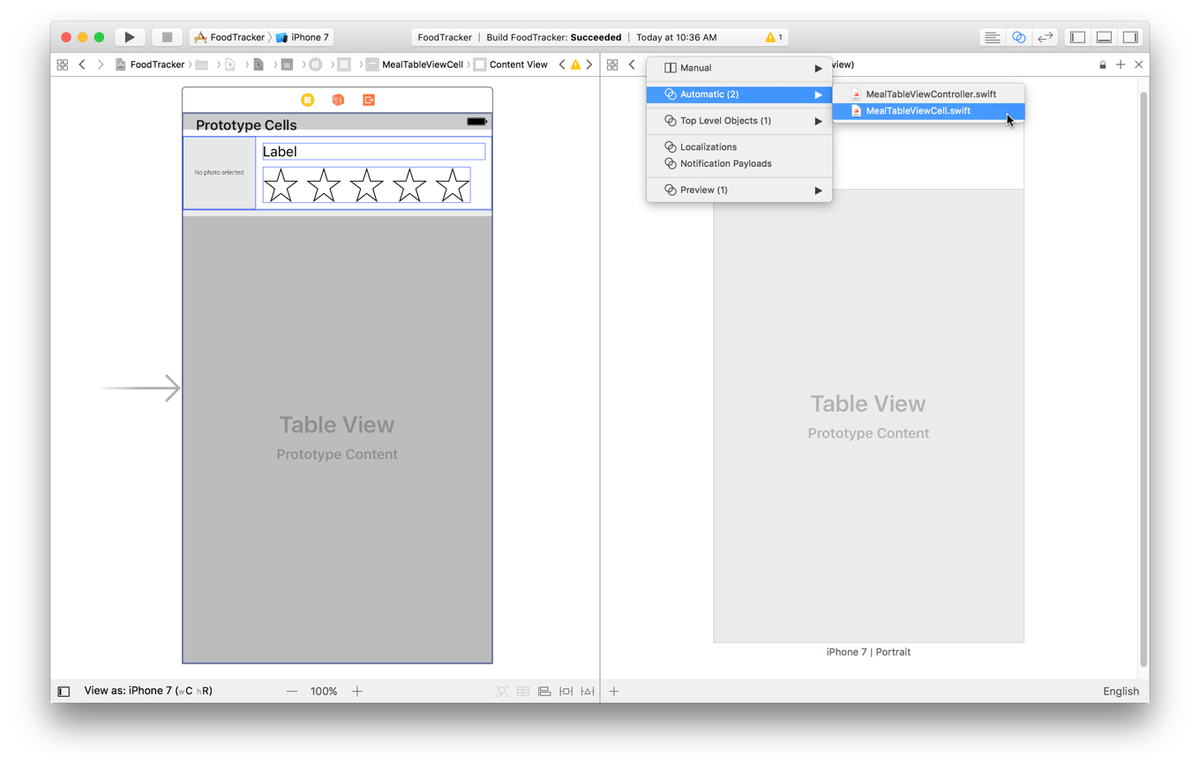Open Top Level Objects (1) submenu
This screenshot has height=764, width=1200.
(x=739, y=121)
